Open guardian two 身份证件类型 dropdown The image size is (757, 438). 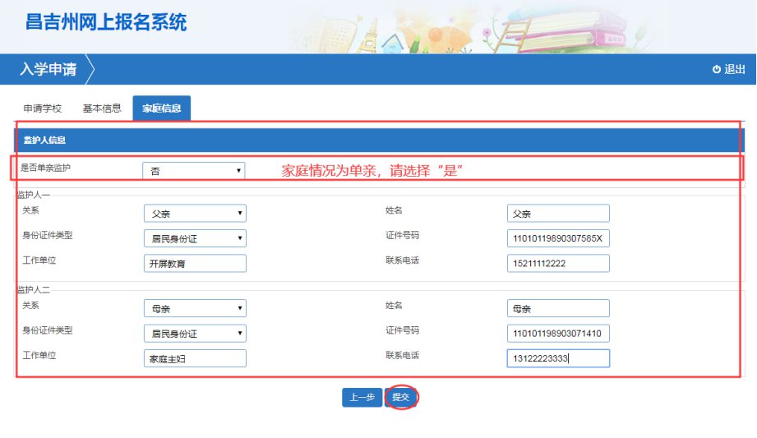click(x=194, y=334)
